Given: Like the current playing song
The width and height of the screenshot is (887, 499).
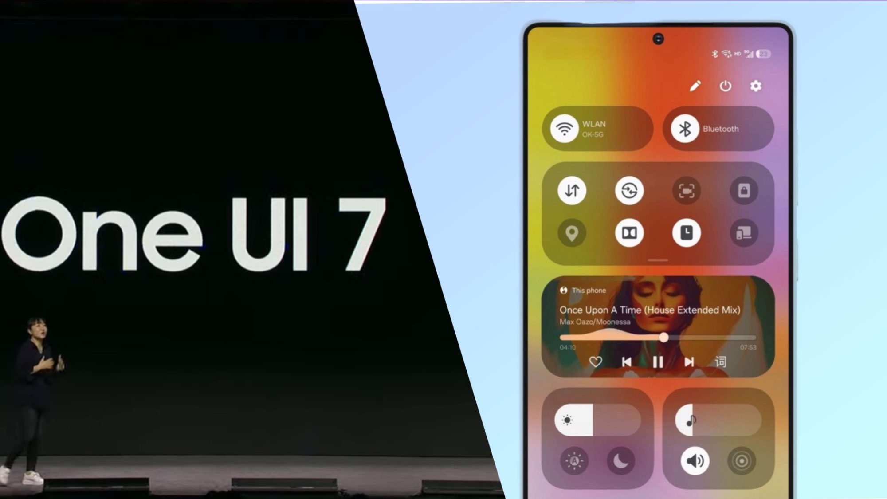Looking at the screenshot, I should (596, 362).
